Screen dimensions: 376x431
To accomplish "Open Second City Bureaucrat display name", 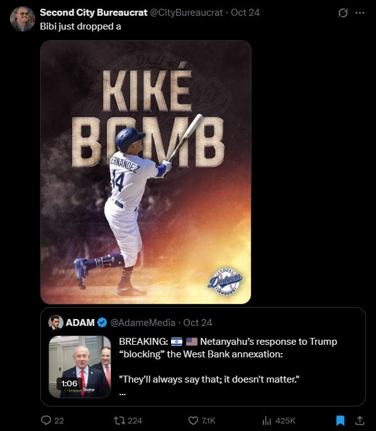I will pyautogui.click(x=94, y=13).
